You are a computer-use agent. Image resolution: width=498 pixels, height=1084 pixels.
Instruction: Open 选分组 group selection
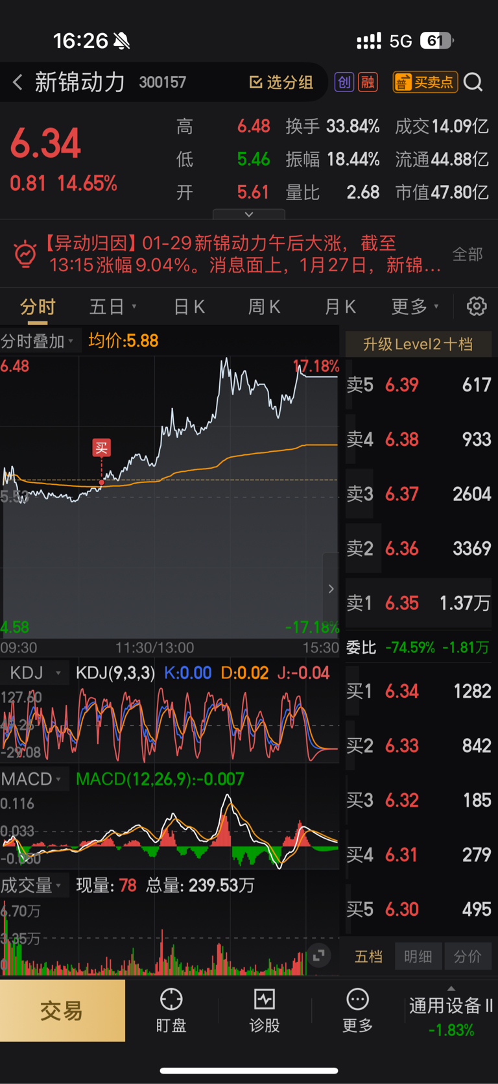pos(281,82)
